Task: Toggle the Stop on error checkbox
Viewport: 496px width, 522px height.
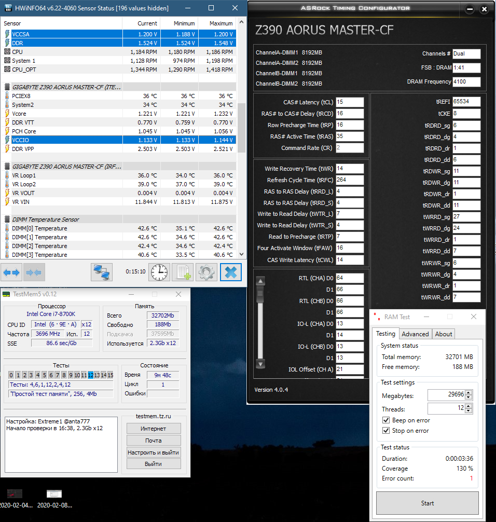Action: click(386, 431)
